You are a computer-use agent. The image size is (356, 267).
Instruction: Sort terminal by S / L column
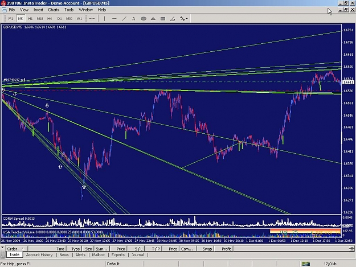[136, 249]
